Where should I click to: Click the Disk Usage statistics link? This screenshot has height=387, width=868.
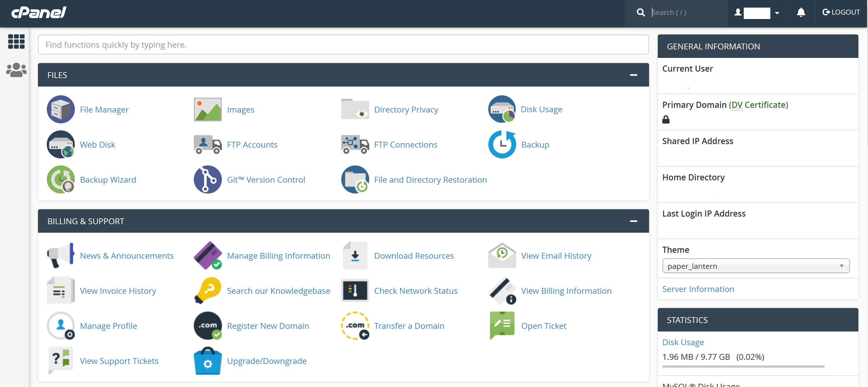pos(683,342)
